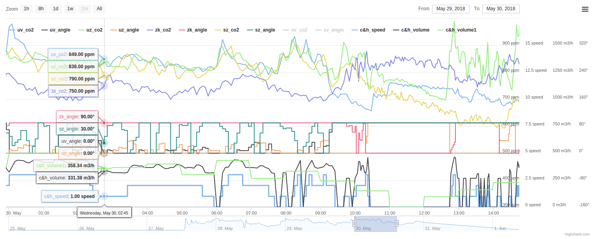This screenshot has width=597, height=239.
Task: Click the To date input field
Action: pos(501,9)
